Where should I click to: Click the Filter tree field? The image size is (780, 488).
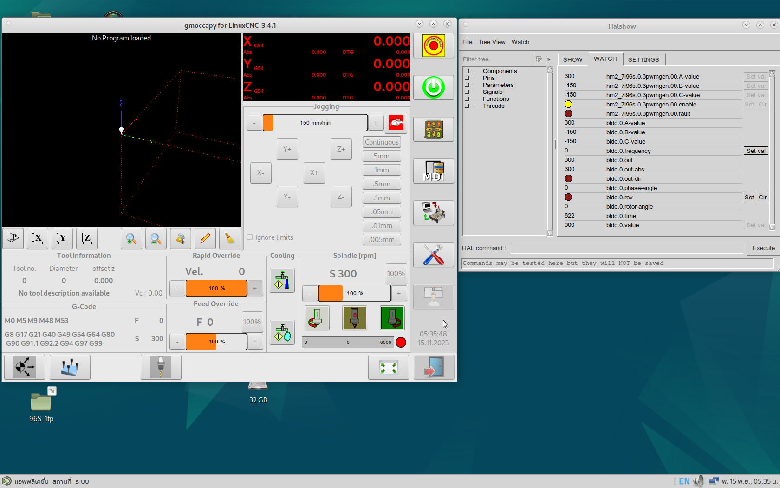pyautogui.click(x=498, y=59)
